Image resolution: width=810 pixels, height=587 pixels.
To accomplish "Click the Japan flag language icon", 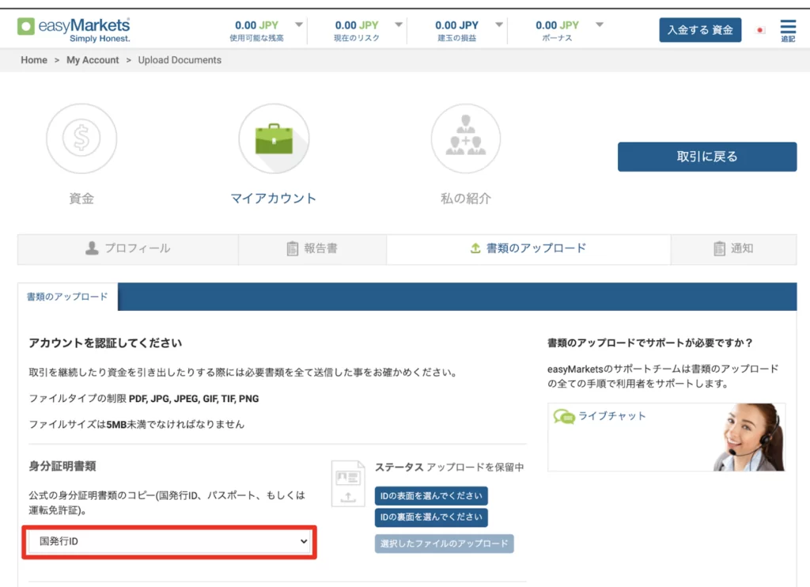I will click(761, 30).
